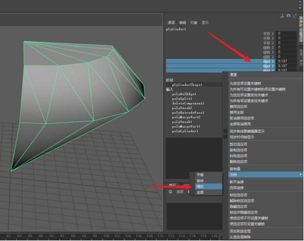Select the polyTweak2 input node
304x241 pixels.
[182, 108]
